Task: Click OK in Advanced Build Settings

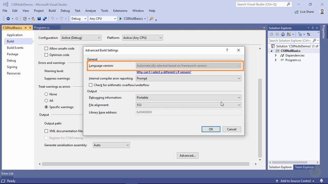Action: click(211, 129)
